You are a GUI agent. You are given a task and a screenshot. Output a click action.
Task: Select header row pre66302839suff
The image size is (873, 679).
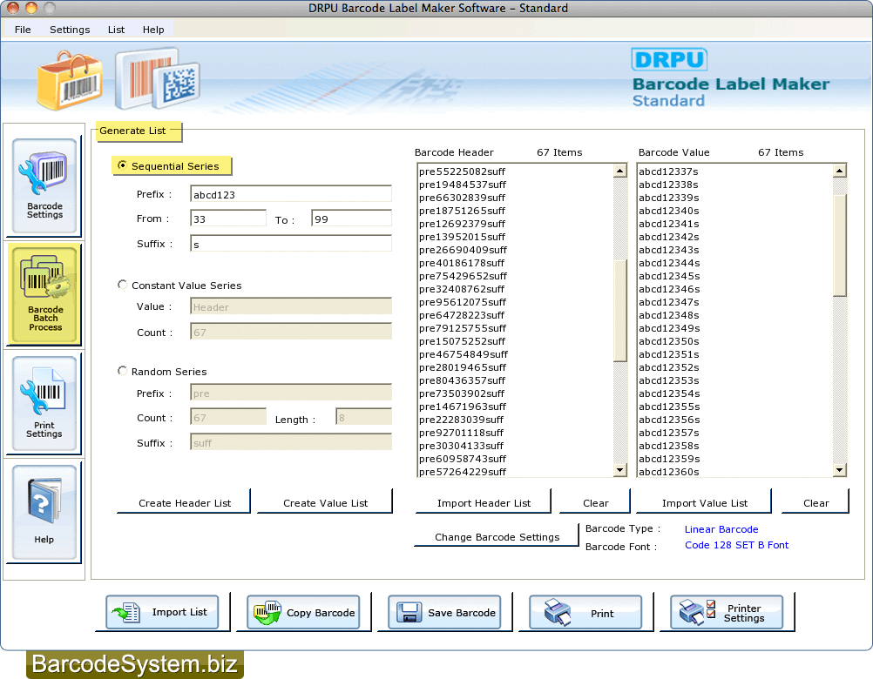click(515, 198)
